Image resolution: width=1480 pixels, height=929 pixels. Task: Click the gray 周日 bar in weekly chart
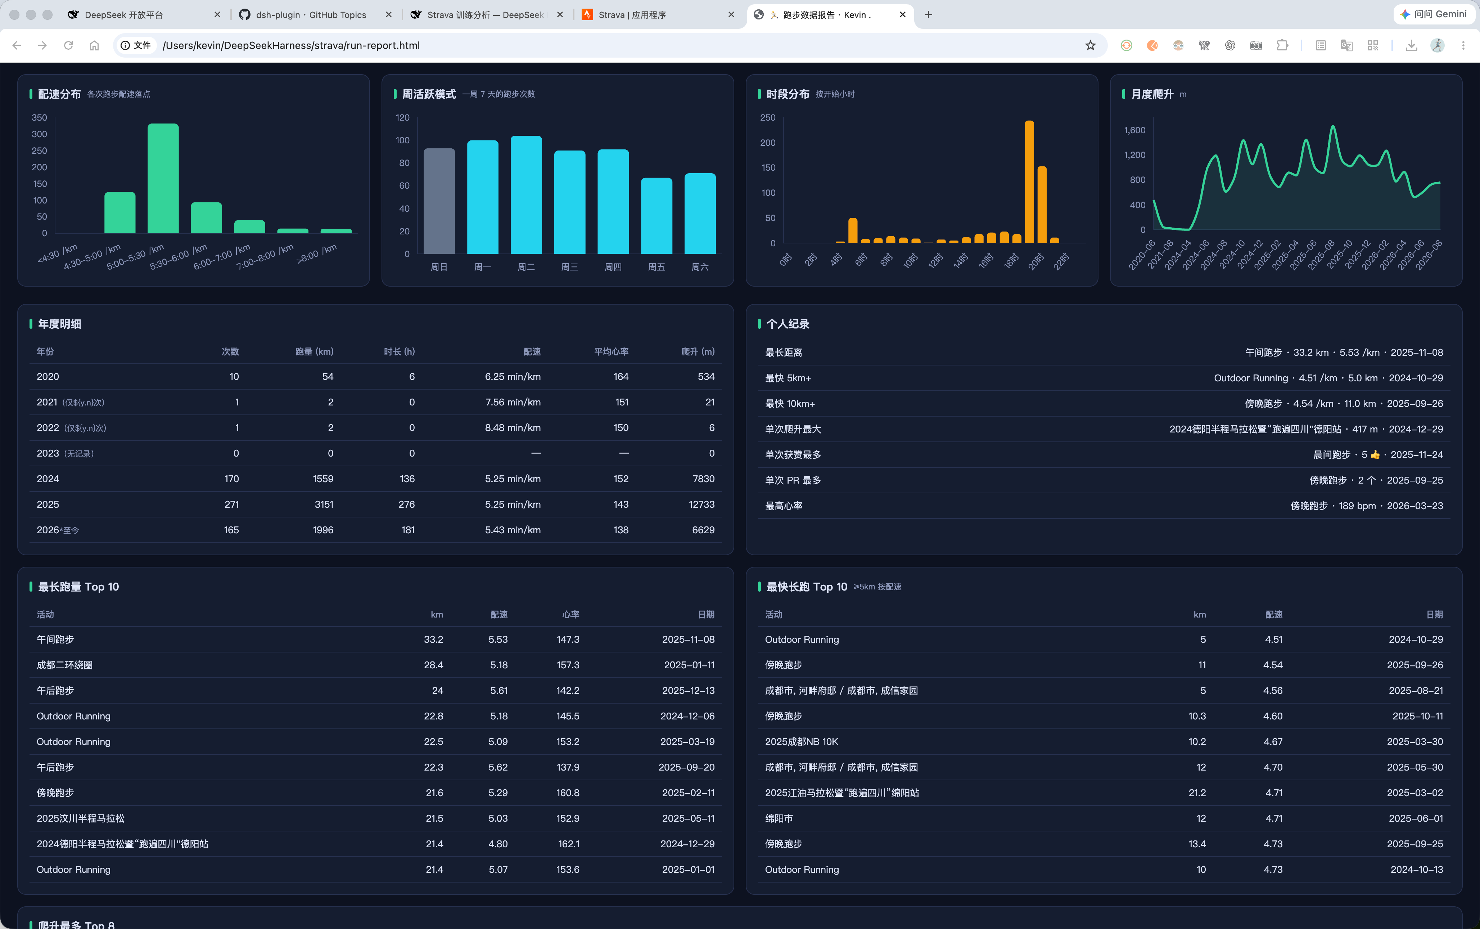coord(439,201)
